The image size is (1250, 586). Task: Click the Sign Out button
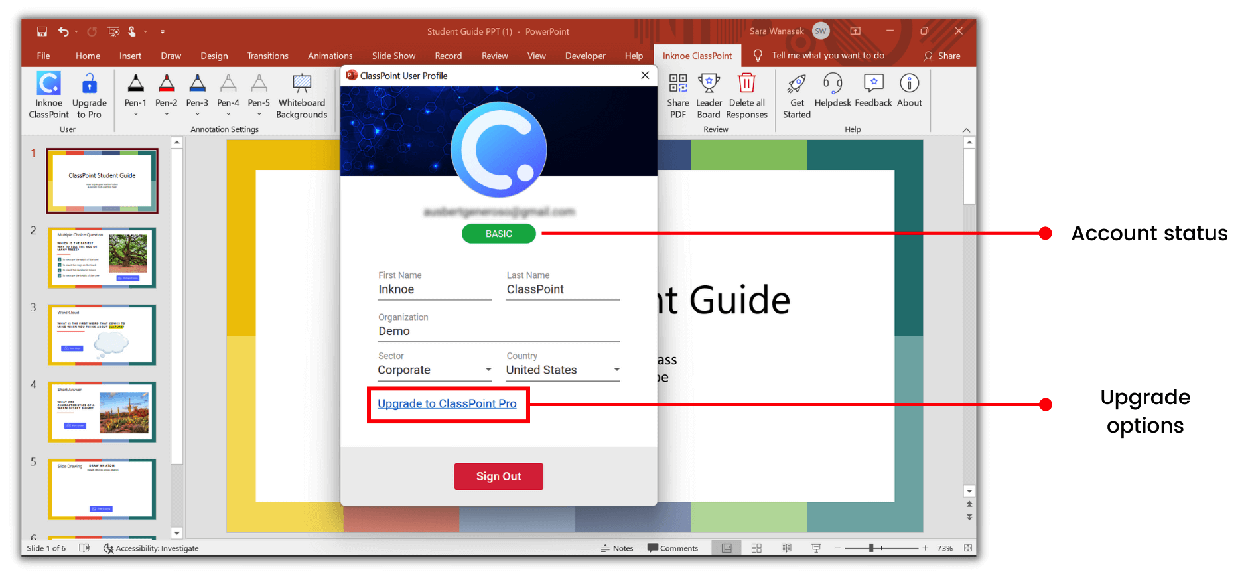(x=498, y=476)
